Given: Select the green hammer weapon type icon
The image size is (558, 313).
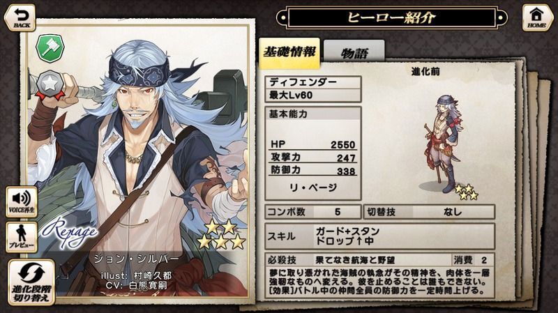Looking at the screenshot, I should pos(50,48).
